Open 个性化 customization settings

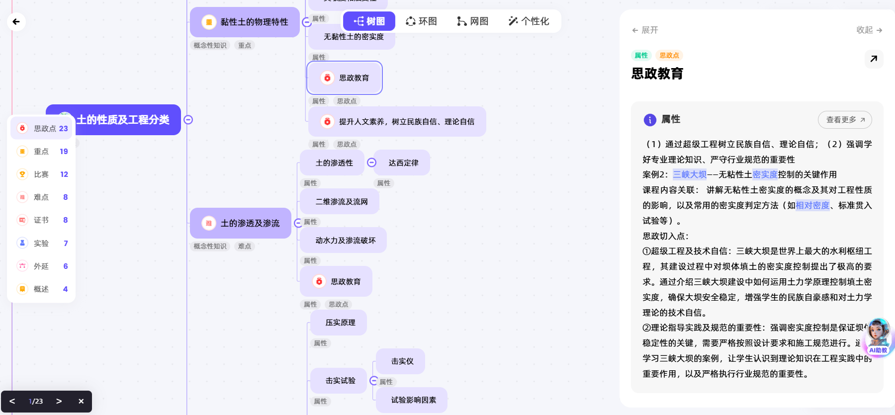click(x=529, y=21)
